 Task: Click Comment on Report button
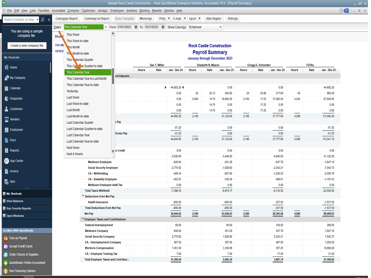[97, 19]
